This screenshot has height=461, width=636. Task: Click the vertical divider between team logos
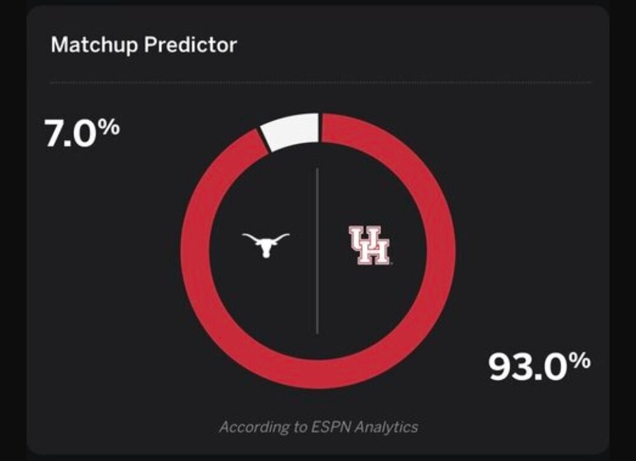point(317,251)
